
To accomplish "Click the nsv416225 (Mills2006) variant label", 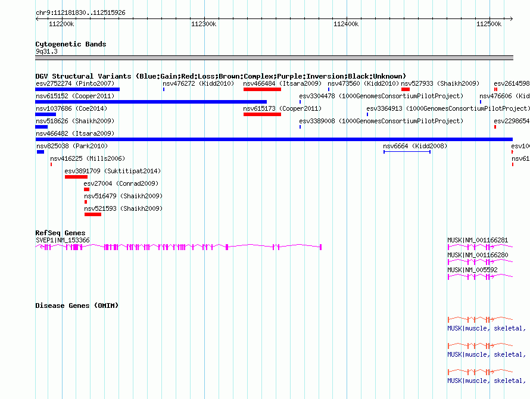I will click(x=88, y=158).
